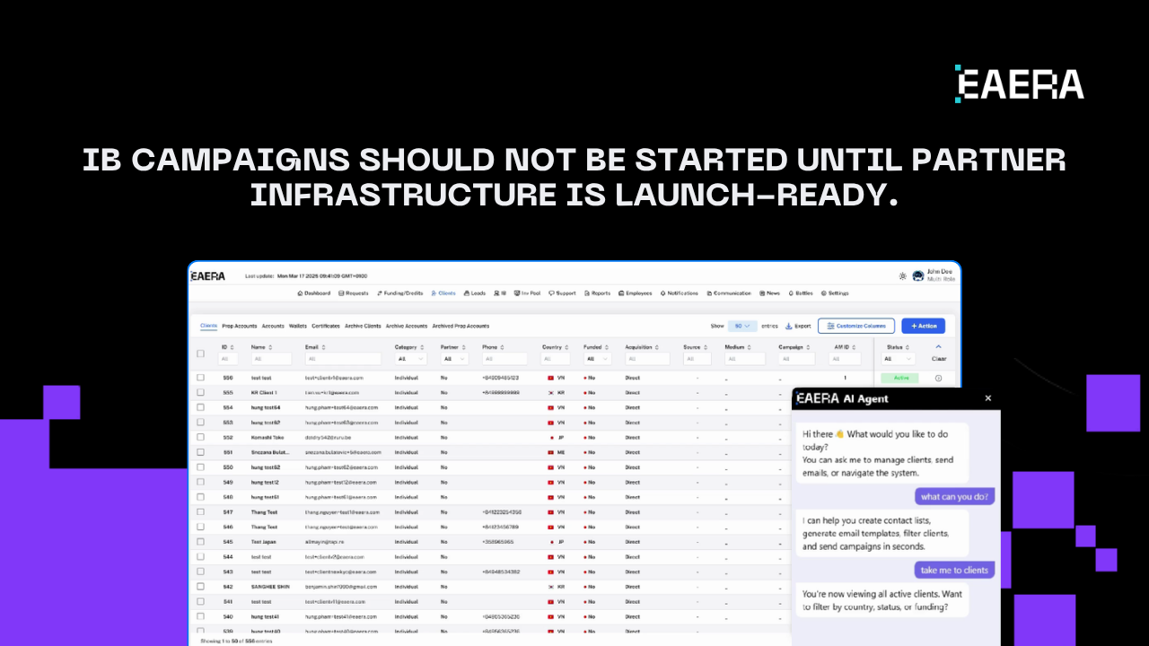Image resolution: width=1149 pixels, height=646 pixels.
Task: Open Notifications in the top navigation
Action: [680, 293]
